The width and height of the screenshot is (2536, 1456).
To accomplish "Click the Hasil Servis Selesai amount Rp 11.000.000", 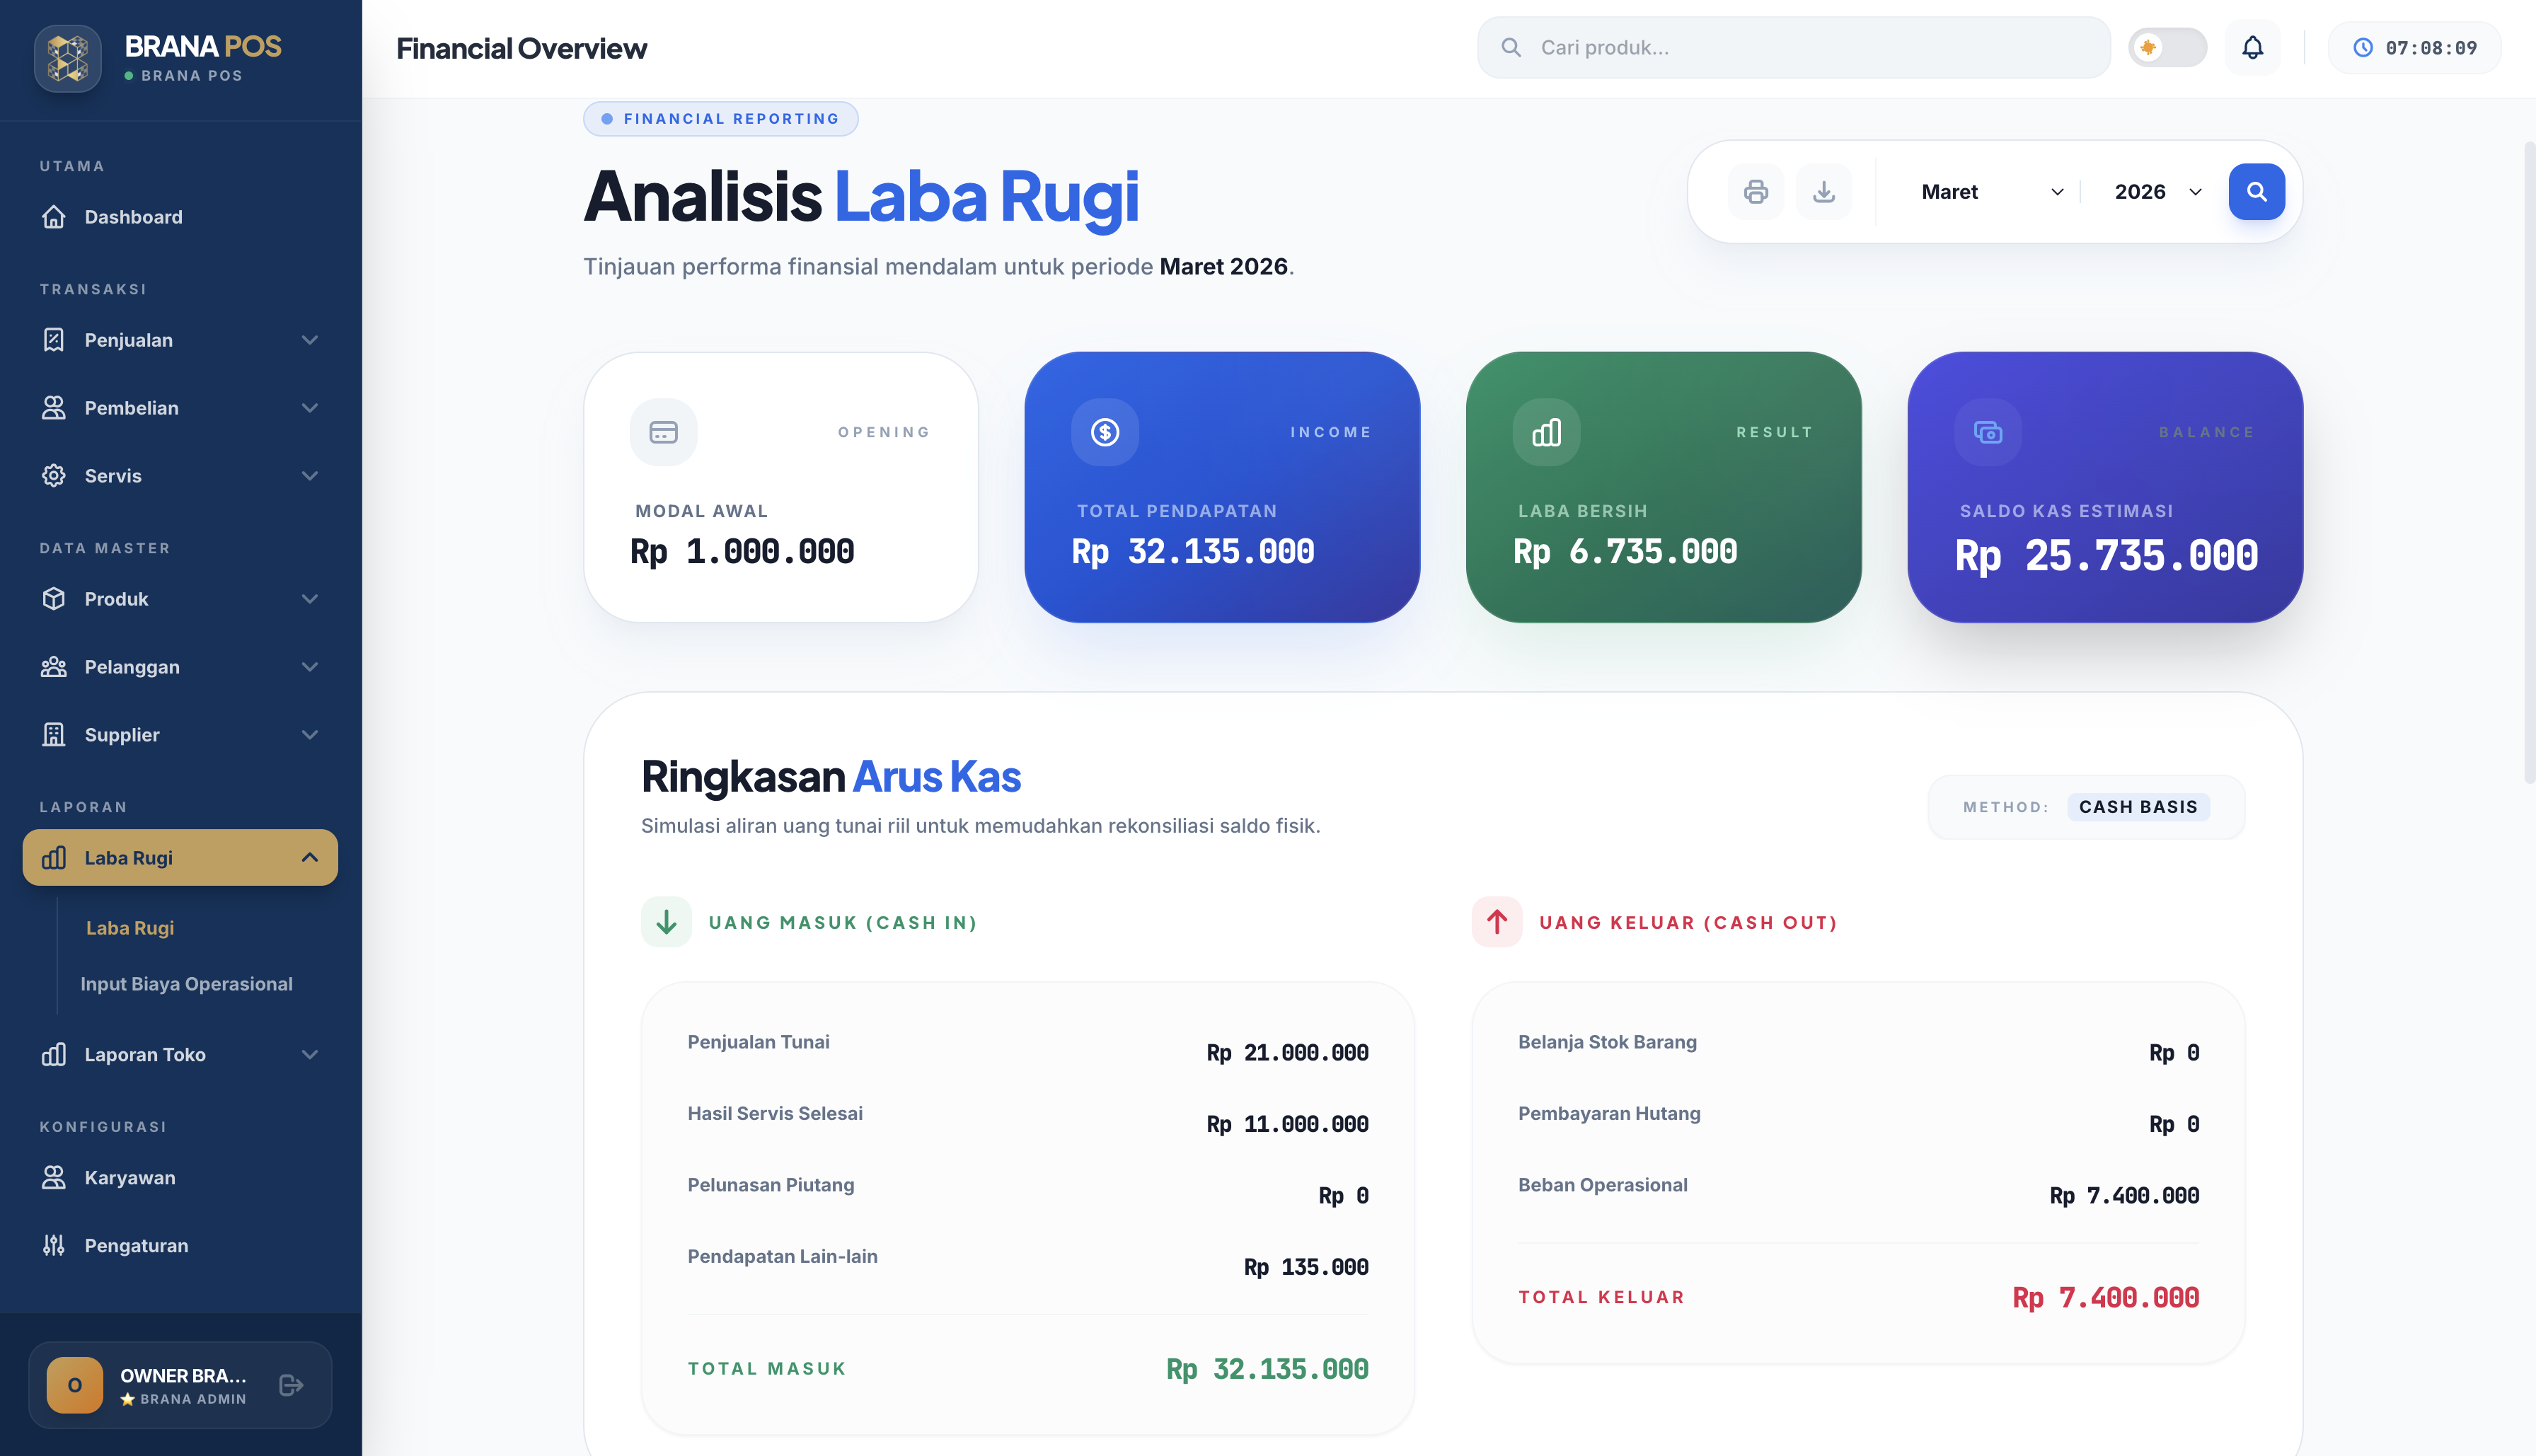I will [1287, 1124].
